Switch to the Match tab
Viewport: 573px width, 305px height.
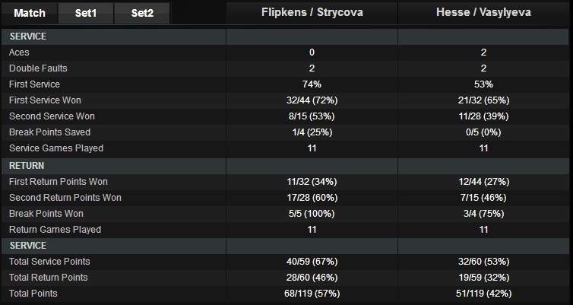click(x=30, y=13)
